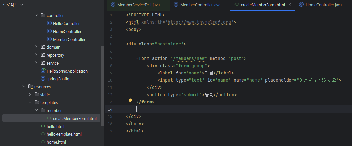
Task: Click the div class="container" line
Action: [156, 44]
